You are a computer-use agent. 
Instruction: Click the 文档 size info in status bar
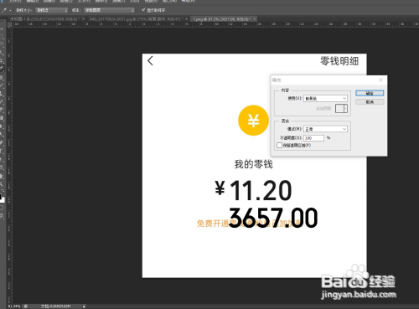click(56, 306)
